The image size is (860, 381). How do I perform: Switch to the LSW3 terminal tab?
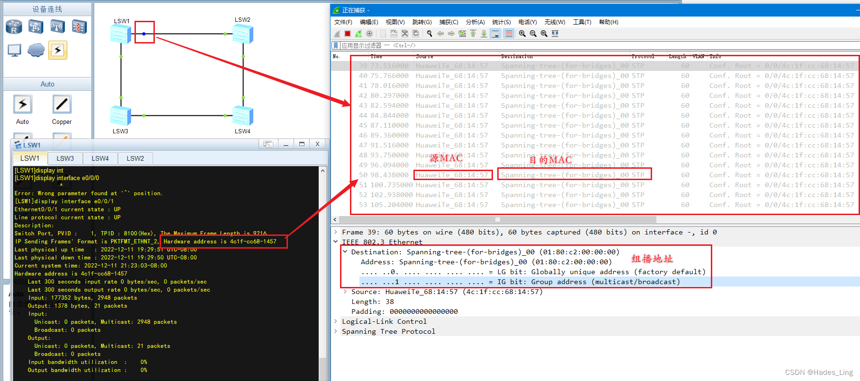[65, 158]
